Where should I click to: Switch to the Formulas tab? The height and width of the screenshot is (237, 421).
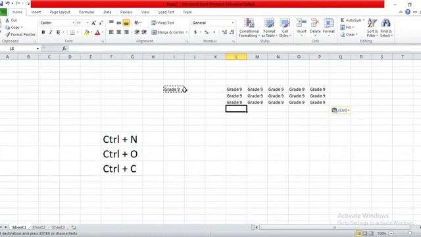(86, 12)
